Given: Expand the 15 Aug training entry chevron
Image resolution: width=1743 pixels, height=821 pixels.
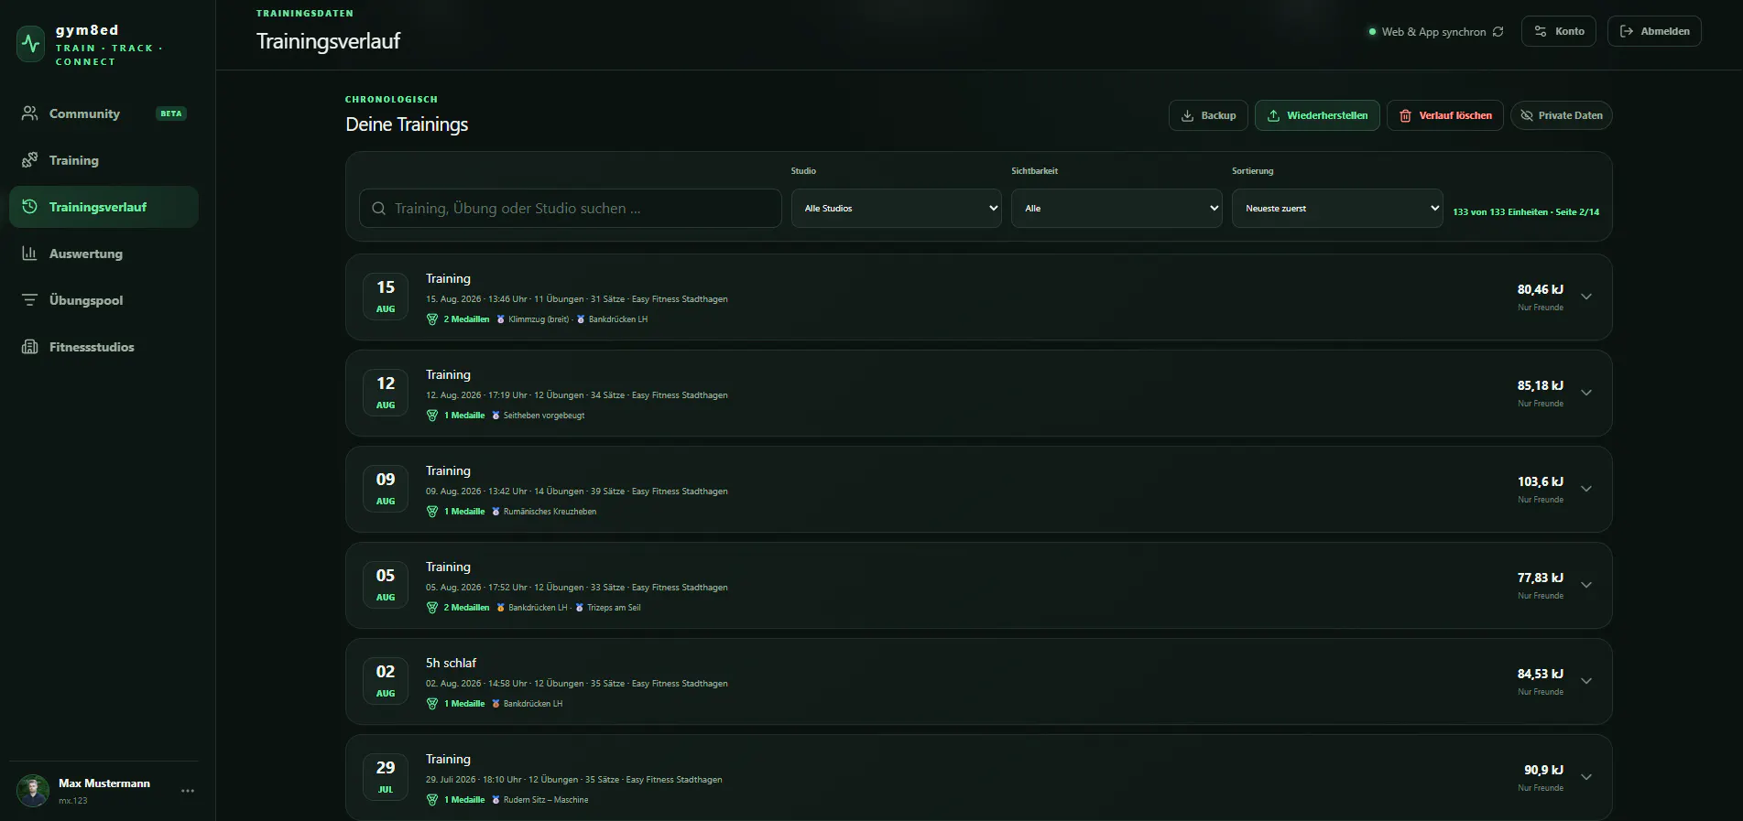Looking at the screenshot, I should [1586, 297].
